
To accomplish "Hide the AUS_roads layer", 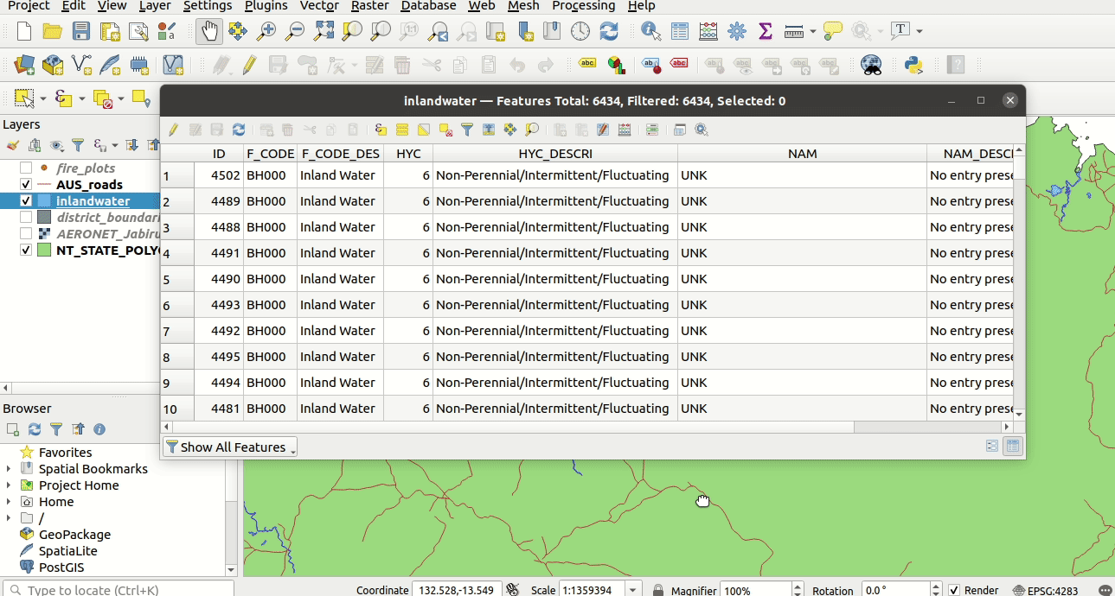I will [x=24, y=184].
